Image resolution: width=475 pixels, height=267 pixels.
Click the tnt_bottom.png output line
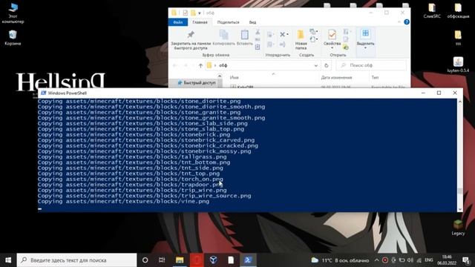(134, 162)
